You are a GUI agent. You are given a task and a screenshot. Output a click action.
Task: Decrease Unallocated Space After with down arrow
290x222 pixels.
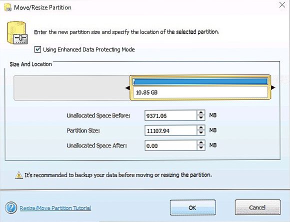click(x=201, y=148)
